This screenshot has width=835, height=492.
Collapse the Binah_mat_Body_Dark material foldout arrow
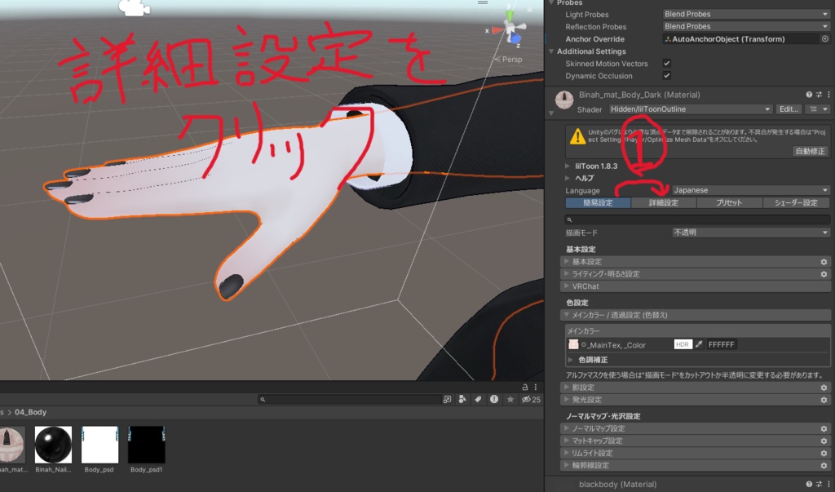pos(551,113)
